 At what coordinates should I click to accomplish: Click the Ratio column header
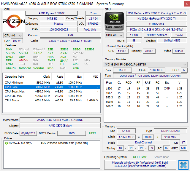pos(58,77)
